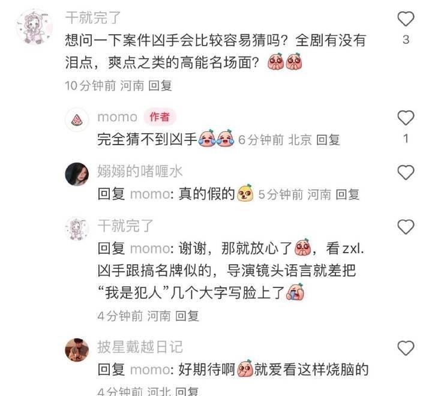Image resolution: width=432 pixels, height=396 pixels.
Task: Open 嫋嫋的啫喱水's dark avatar
Action: coord(77,174)
